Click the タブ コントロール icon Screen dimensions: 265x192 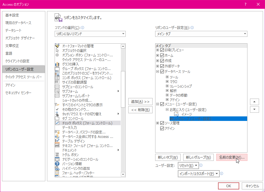coord(57,118)
